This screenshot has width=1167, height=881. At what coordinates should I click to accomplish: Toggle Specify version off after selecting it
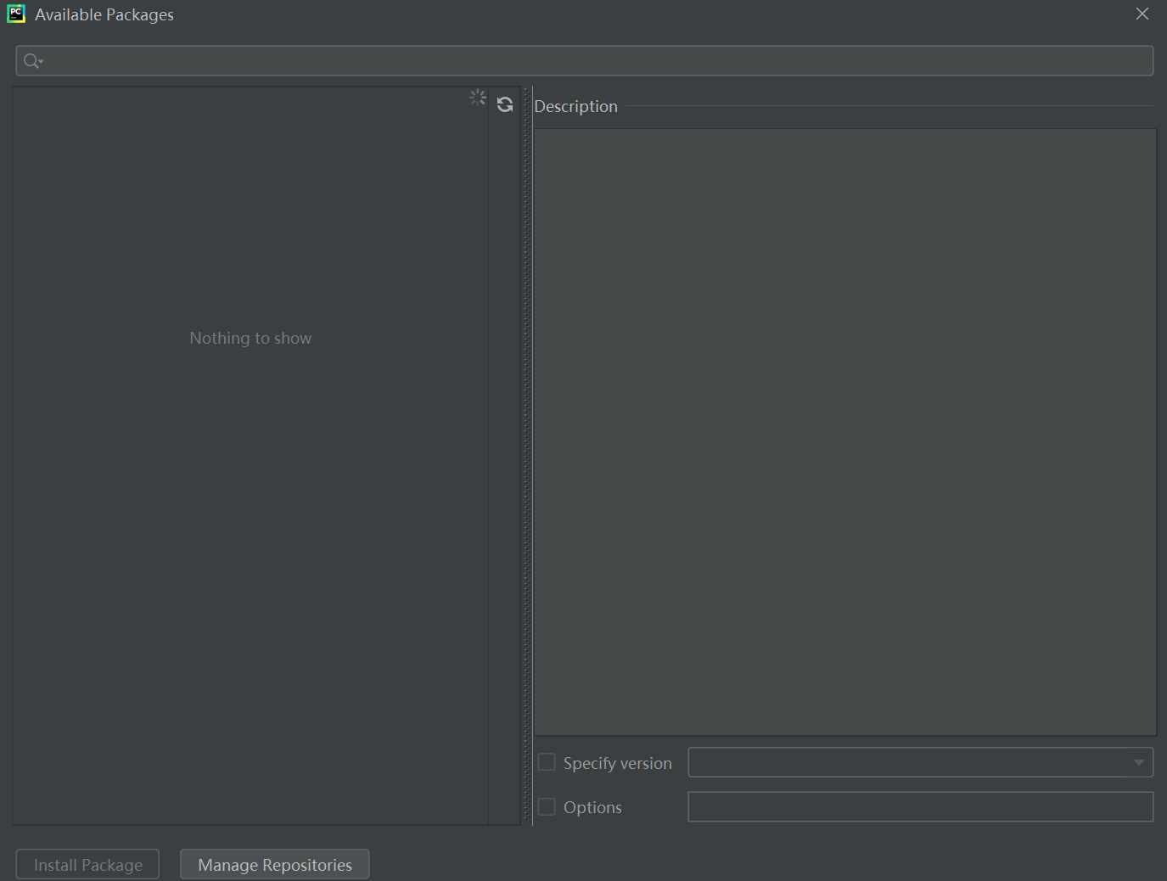(x=547, y=762)
